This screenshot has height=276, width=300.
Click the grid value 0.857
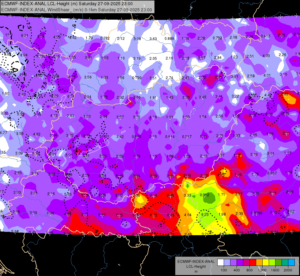pyautogui.click(x=272, y=173)
